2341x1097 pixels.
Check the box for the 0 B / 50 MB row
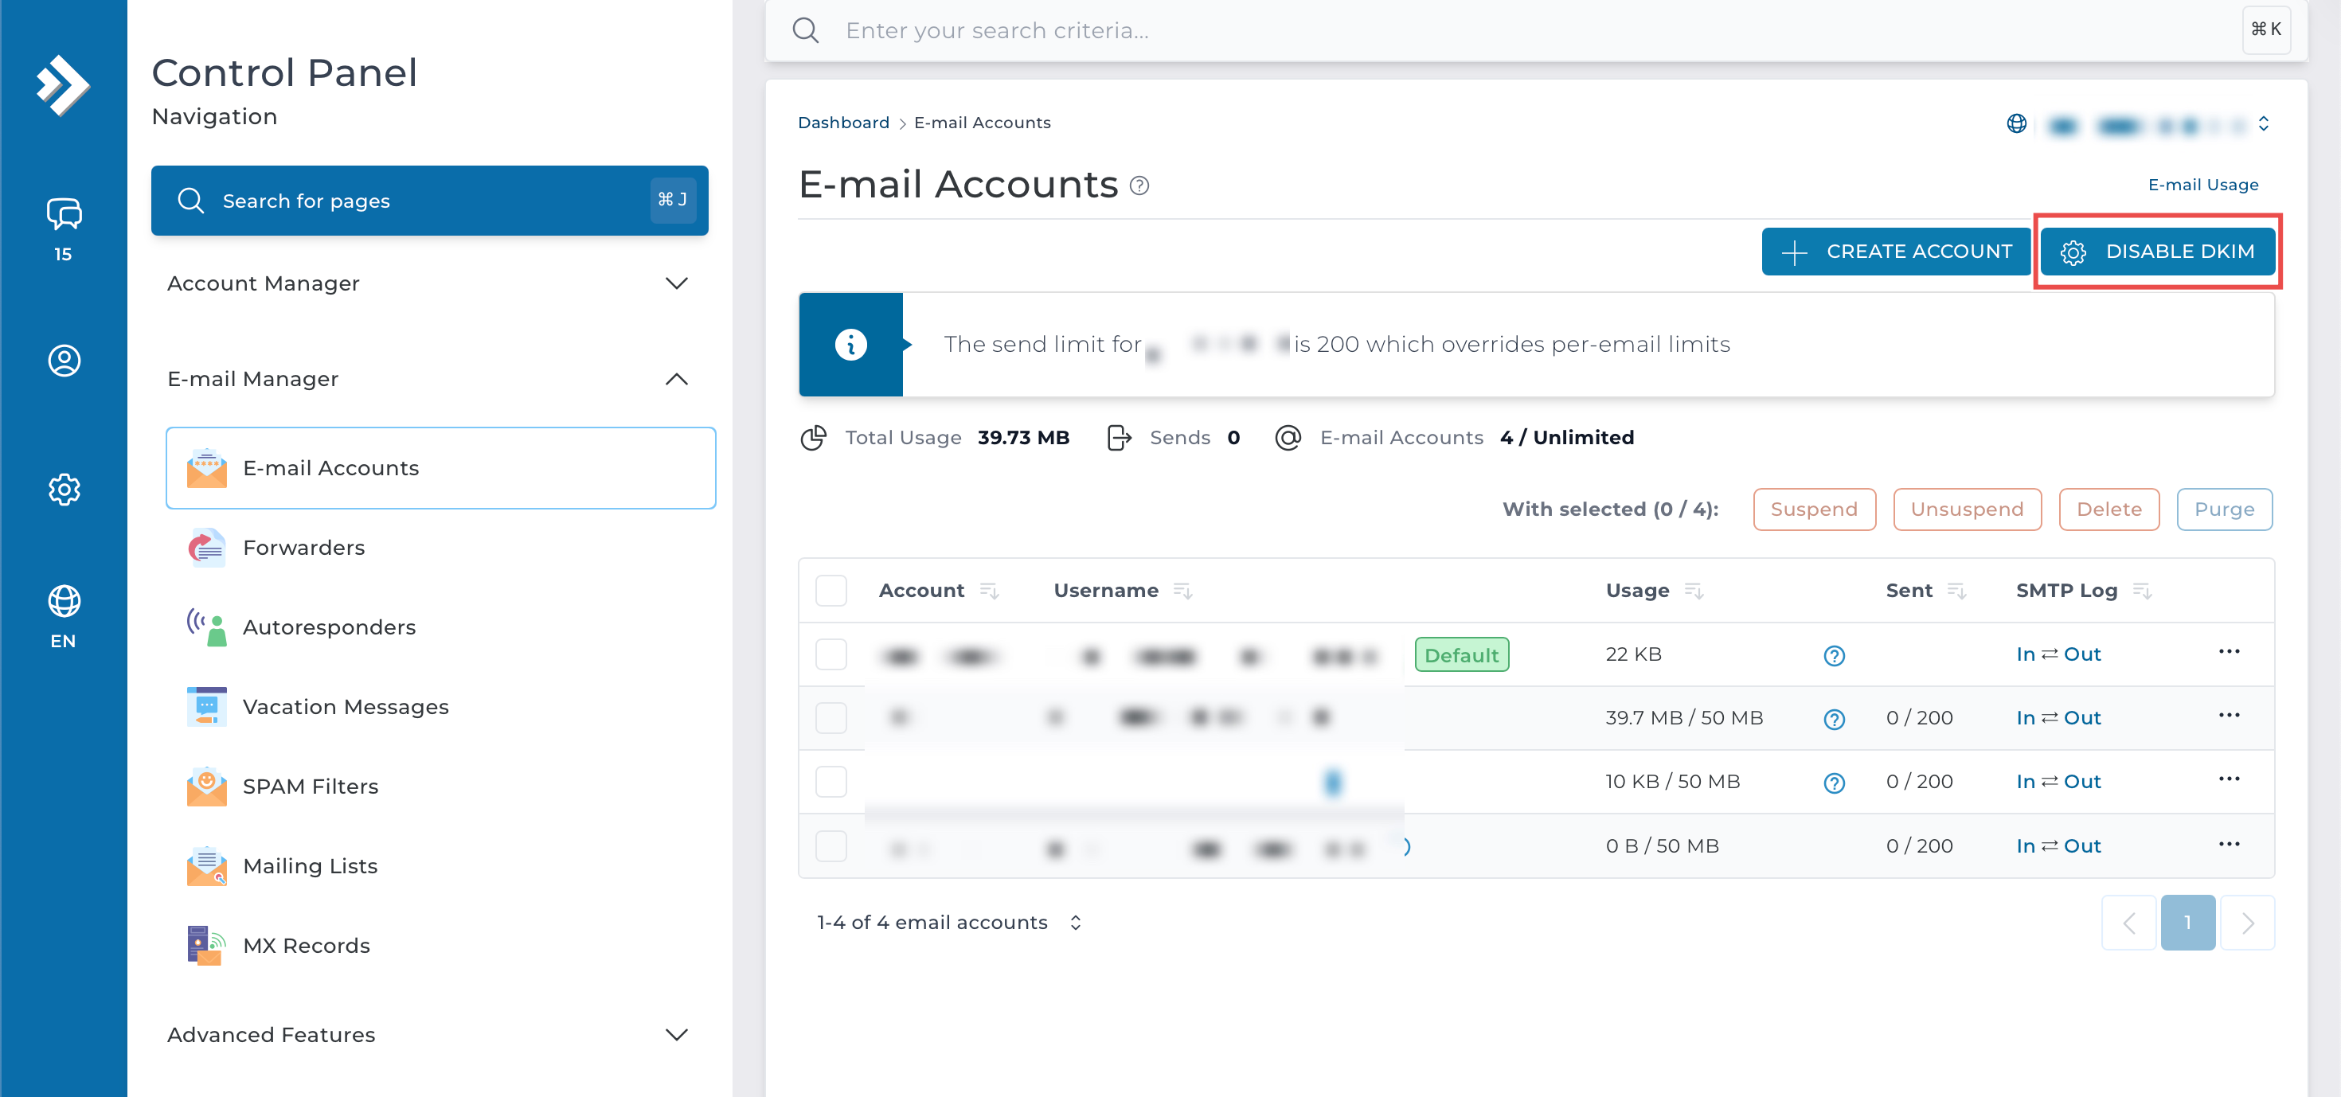click(x=830, y=846)
